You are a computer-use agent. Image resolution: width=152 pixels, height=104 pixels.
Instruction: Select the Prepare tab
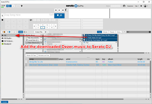[x=112, y=32]
